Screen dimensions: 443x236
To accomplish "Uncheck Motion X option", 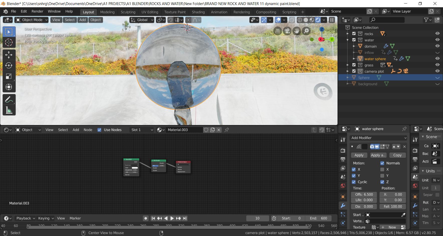I will (x=354, y=169).
